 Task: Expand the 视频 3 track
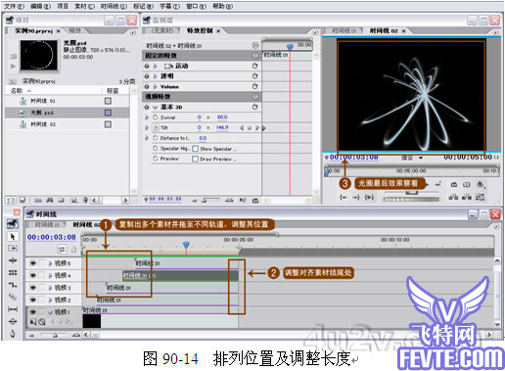pyautogui.click(x=50, y=288)
